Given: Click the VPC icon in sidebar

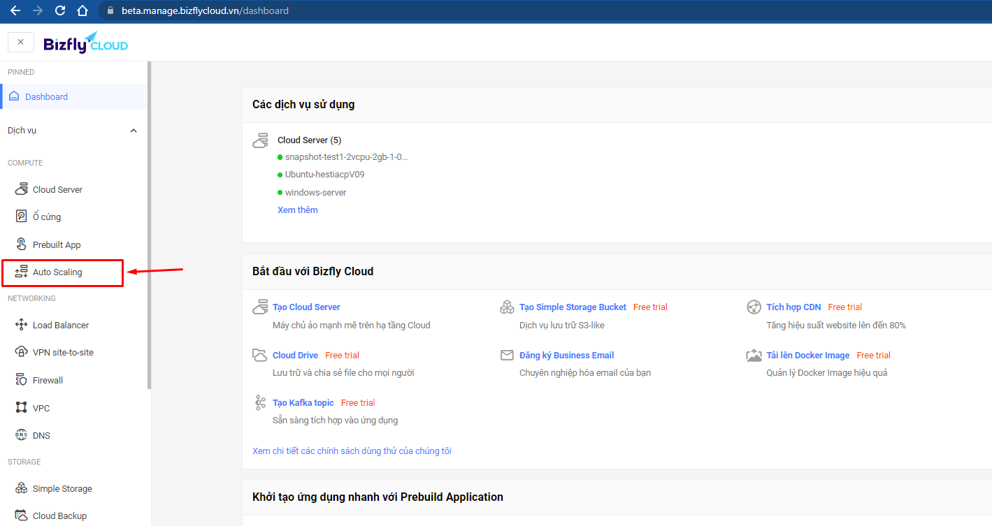Looking at the screenshot, I should 21,407.
